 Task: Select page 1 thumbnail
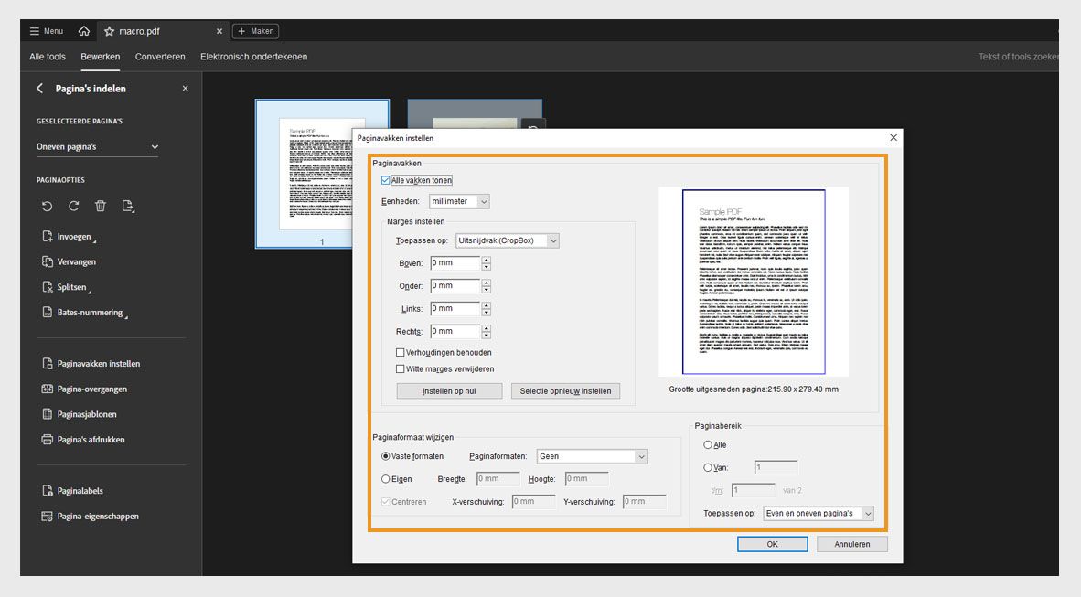tap(322, 174)
